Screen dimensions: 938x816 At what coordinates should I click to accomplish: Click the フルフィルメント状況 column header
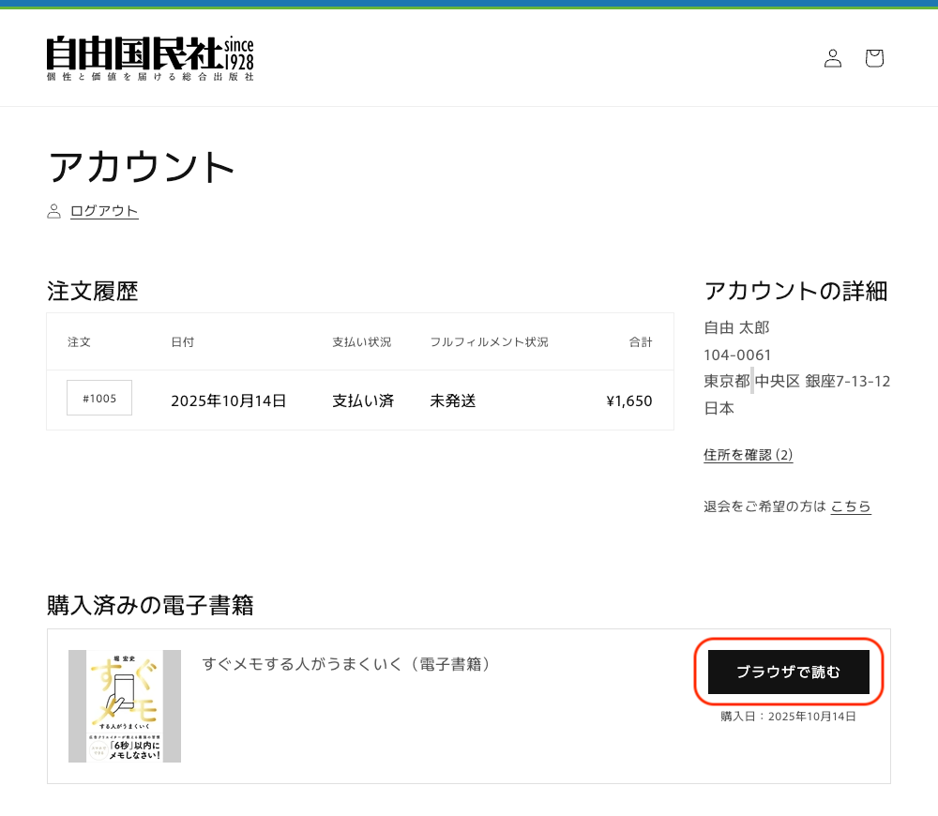click(490, 342)
